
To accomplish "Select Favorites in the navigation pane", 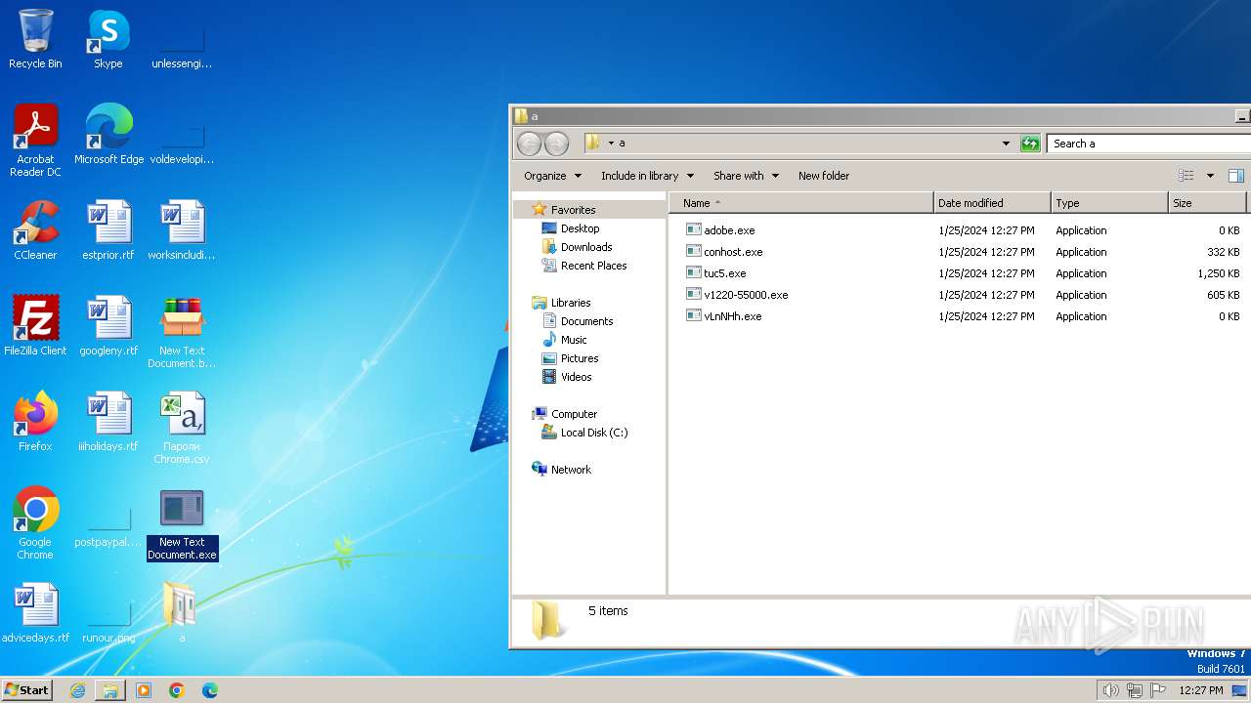I will coord(573,210).
